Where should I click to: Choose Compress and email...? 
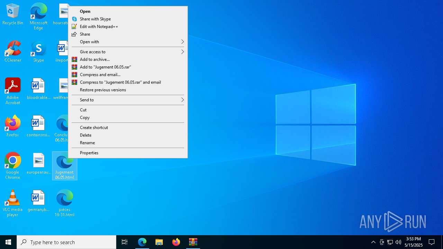click(x=128, y=75)
